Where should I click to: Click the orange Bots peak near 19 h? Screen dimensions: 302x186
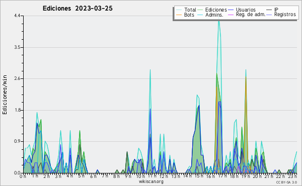pos(246,76)
